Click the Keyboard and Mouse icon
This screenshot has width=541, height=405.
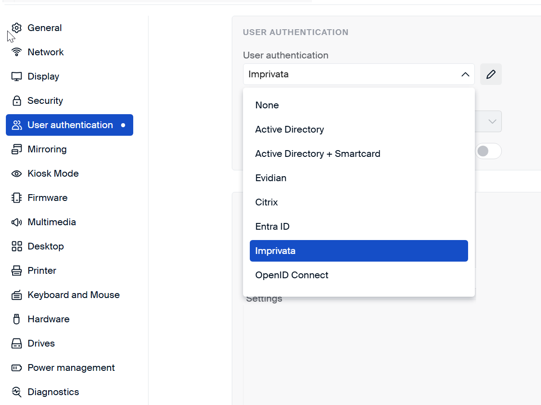pyautogui.click(x=17, y=295)
